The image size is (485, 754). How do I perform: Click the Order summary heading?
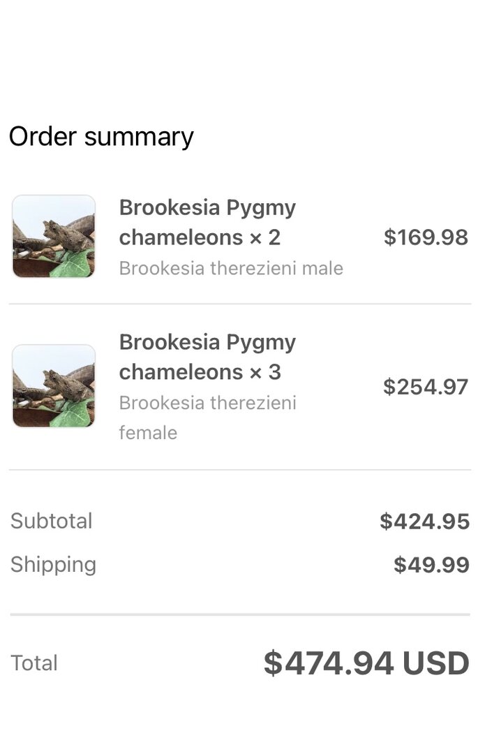[x=101, y=136]
